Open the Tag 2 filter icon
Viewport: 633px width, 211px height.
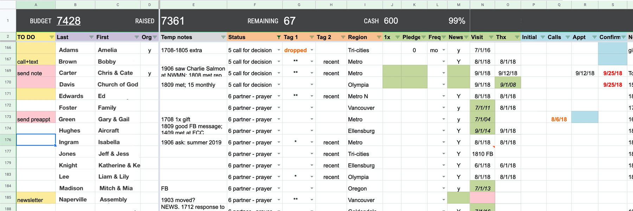pyautogui.click(x=343, y=37)
